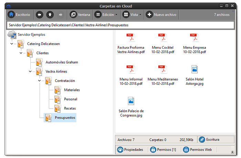241x158 pixels.
Task: Click the 'Salón Palacio de Congresos.jpg' filename
Action: [131, 113]
